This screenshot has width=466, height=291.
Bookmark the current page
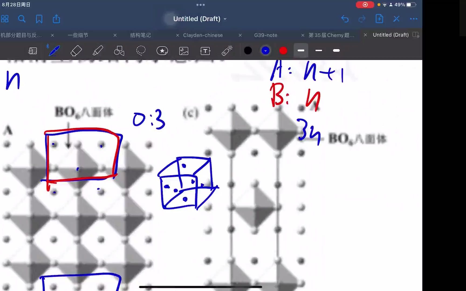click(x=39, y=19)
